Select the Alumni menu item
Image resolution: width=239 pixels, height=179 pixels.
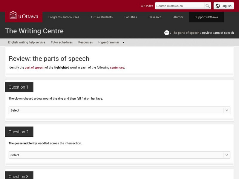point(178,17)
